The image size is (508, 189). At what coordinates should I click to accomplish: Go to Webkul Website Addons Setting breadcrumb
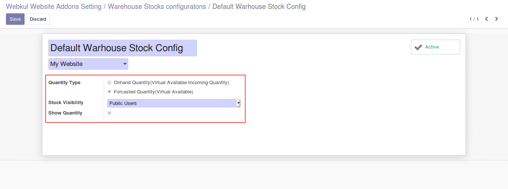[x=54, y=7]
